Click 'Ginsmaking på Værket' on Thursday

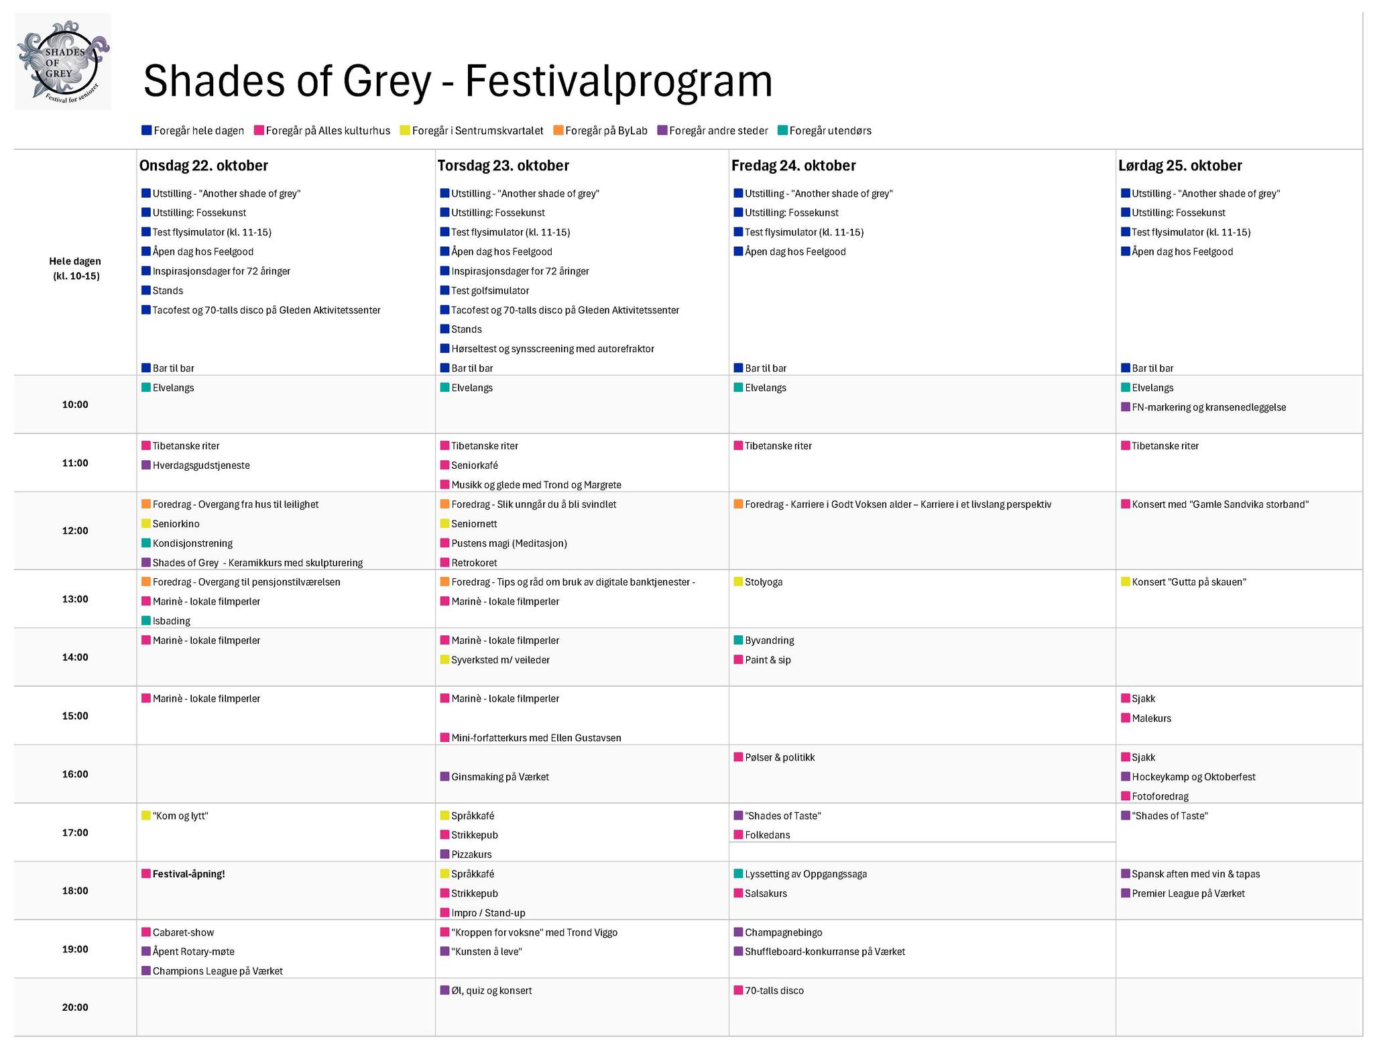click(500, 777)
